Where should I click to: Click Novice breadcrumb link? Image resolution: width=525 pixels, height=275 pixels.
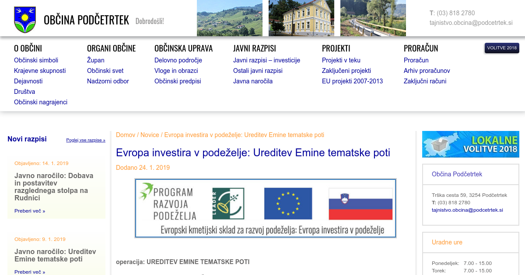tap(150, 135)
